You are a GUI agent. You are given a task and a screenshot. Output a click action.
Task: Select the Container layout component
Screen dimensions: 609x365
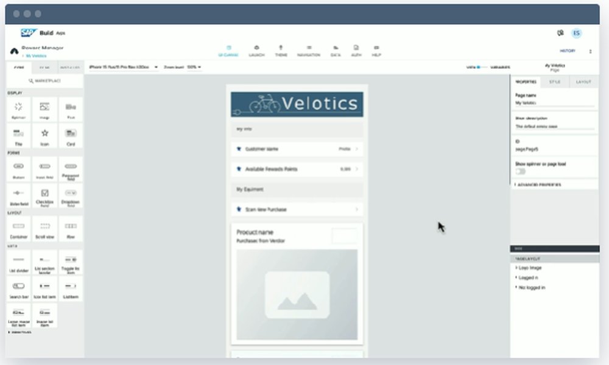click(x=19, y=229)
